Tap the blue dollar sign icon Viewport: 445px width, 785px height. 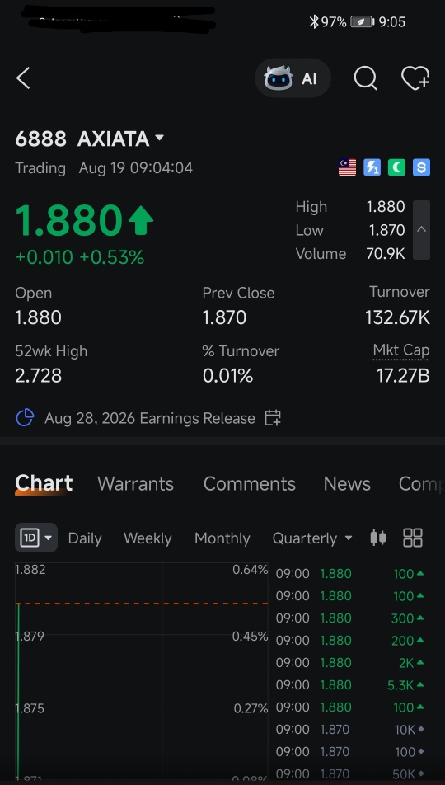click(421, 167)
